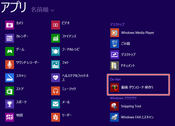Viewport: 175px width, 126px height.
Task: Open the ビデオ video icon
Action: coord(55,25)
